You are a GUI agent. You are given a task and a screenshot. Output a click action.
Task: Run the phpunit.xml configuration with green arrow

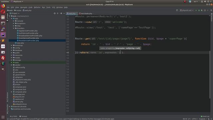196,10
